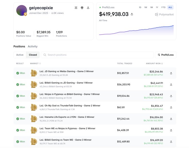
Task: Share the JD Gaming vs Weibo Gaming position
Action: (x=171, y=73)
